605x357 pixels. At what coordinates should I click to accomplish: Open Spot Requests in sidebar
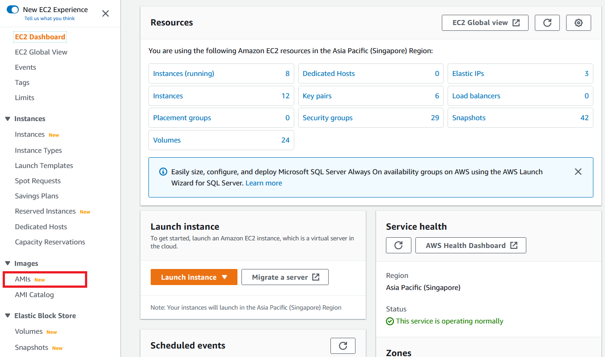38,181
